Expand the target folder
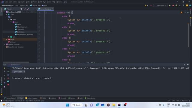 tap(6, 39)
